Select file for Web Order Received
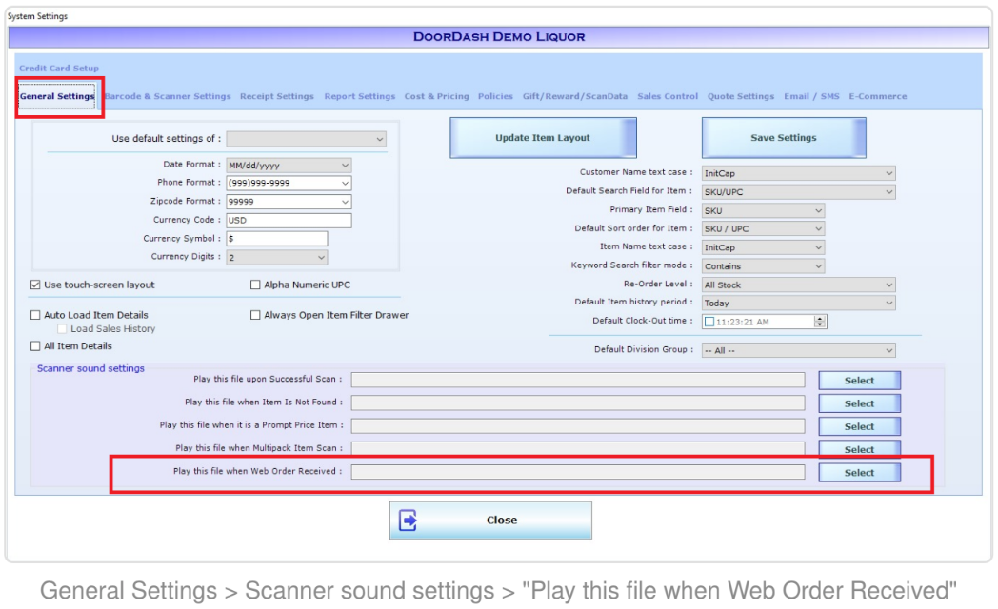The width and height of the screenshot is (998, 609). click(859, 472)
